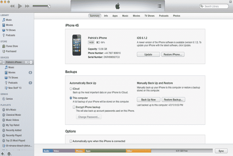The height and width of the screenshot is (156, 233).
Task: Open the 90's Music smart playlist
Action: (9, 110)
